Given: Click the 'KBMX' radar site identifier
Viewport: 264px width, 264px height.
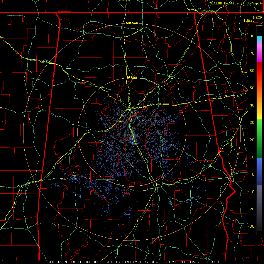Looking at the screenshot, I should click(x=172, y=262).
